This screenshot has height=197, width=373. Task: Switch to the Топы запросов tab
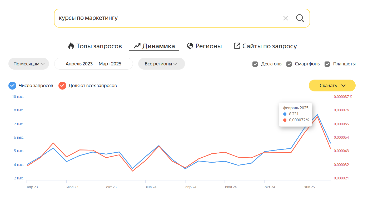coord(99,46)
